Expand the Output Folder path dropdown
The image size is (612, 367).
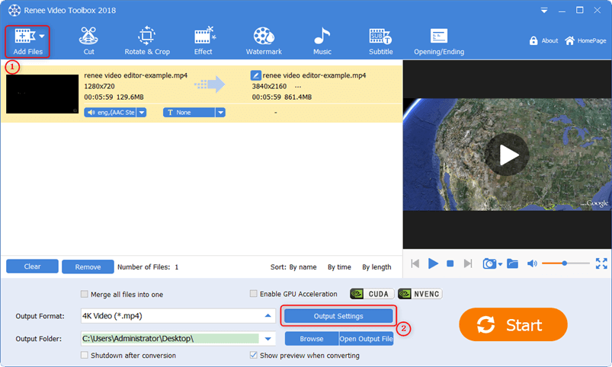tap(268, 339)
